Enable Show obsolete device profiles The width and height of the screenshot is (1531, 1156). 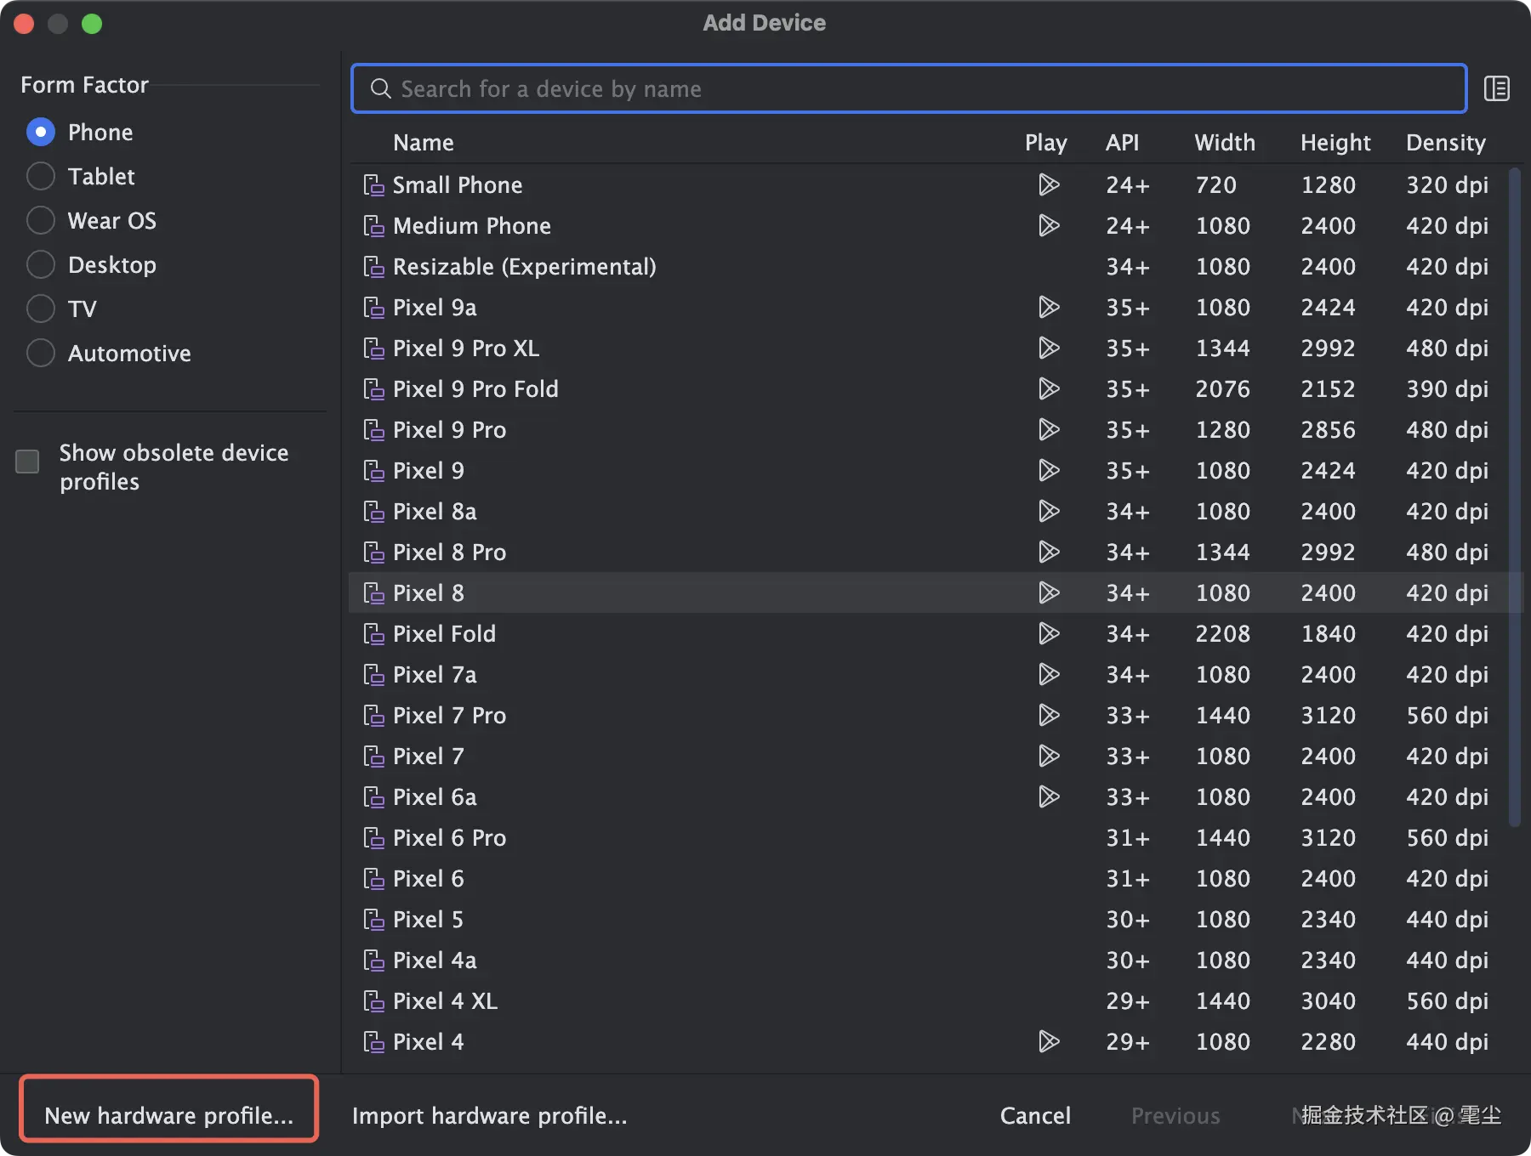pos(27,462)
